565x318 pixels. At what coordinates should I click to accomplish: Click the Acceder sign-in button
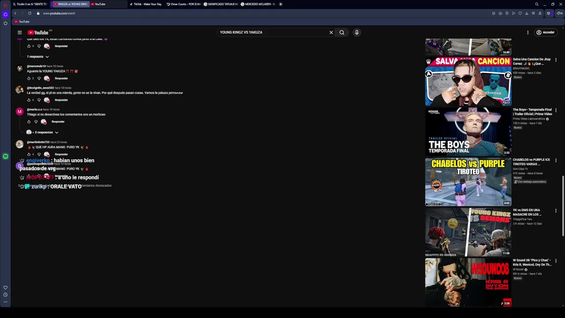tap(545, 32)
